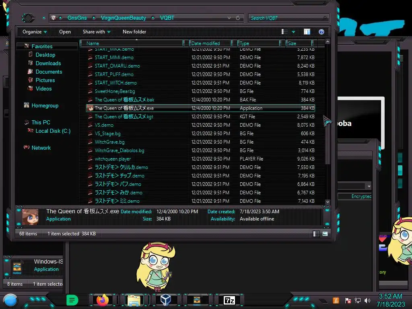
Task: Click the back navigation orb button
Action: pos(28,18)
